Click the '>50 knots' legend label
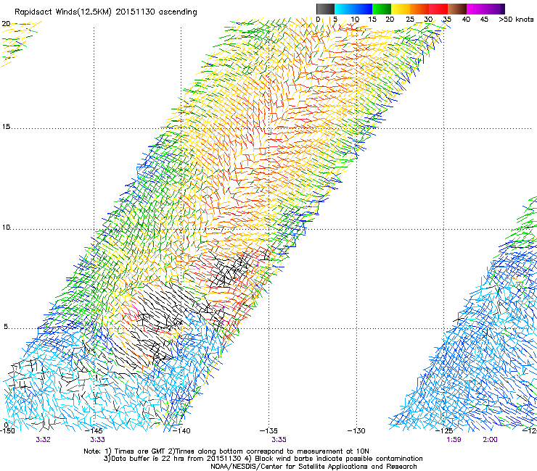 coord(516,20)
